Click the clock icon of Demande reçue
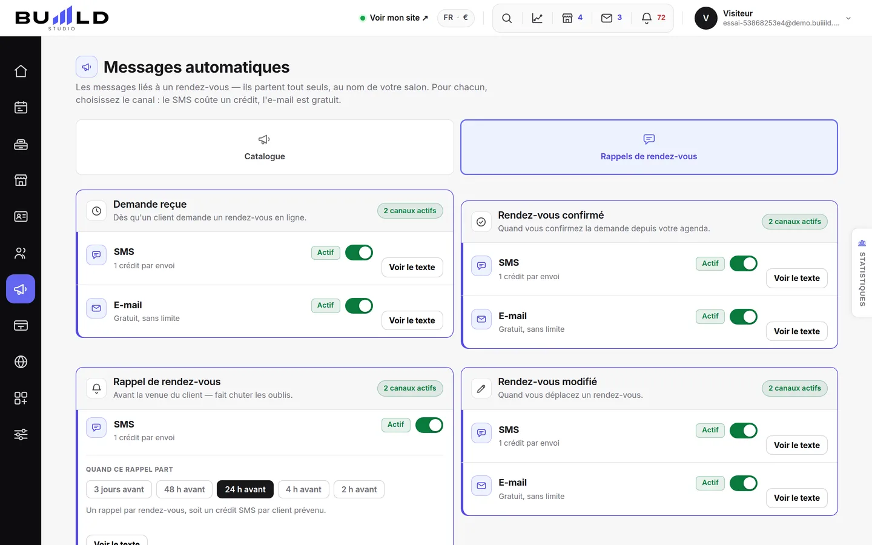 96,211
